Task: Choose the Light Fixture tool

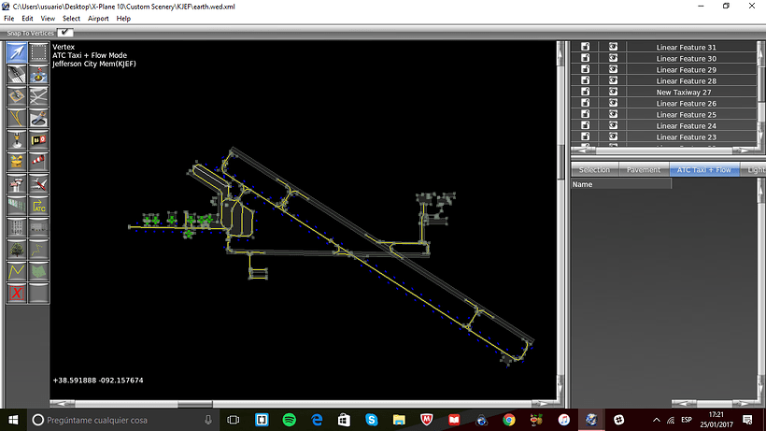Action: (17, 140)
